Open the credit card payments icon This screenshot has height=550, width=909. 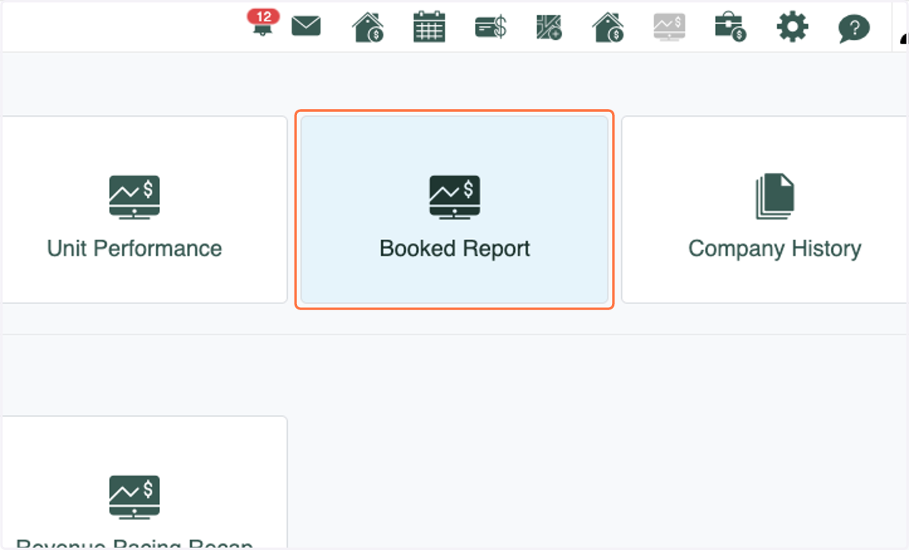tap(490, 28)
